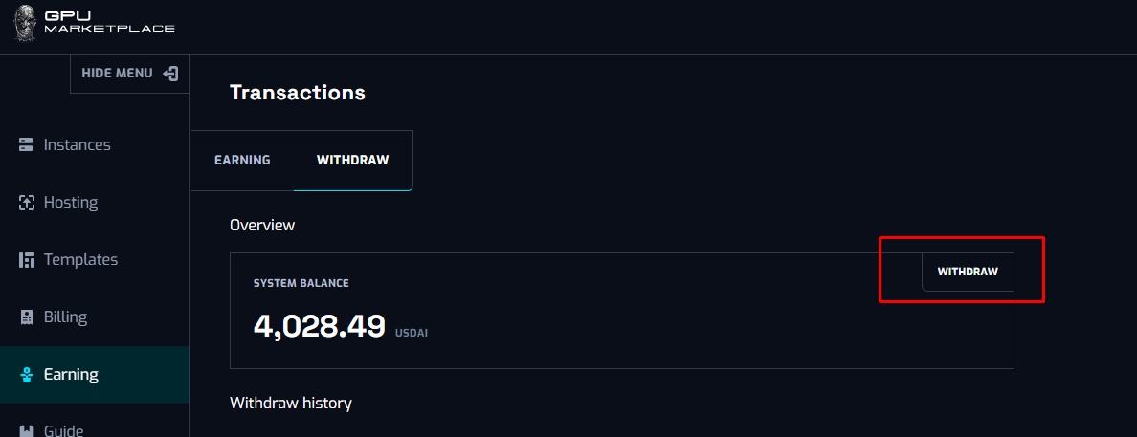Click the Billing document icon in sidebar
1137x437 pixels.
[x=27, y=317]
